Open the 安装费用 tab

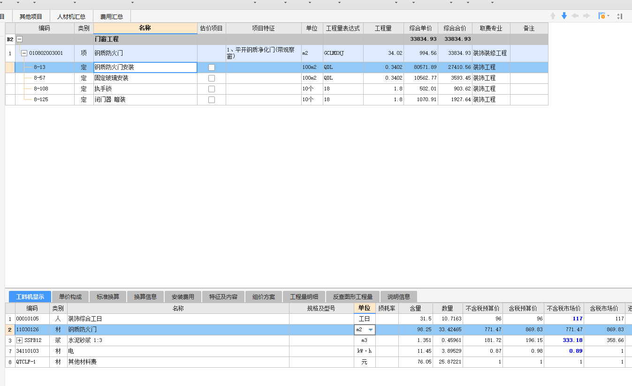[x=183, y=297]
